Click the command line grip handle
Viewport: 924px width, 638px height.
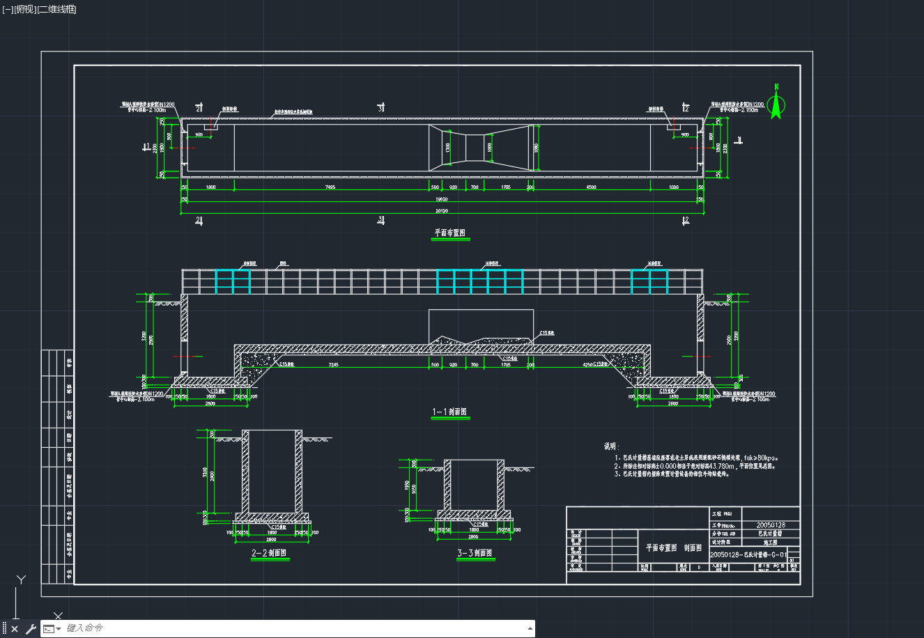4,629
